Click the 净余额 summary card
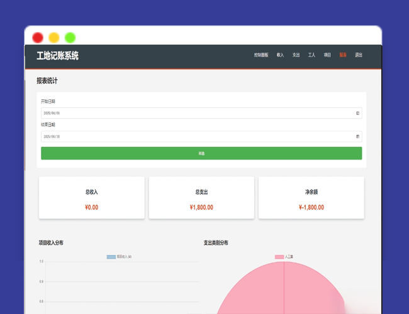The image size is (409, 314). [x=311, y=198]
